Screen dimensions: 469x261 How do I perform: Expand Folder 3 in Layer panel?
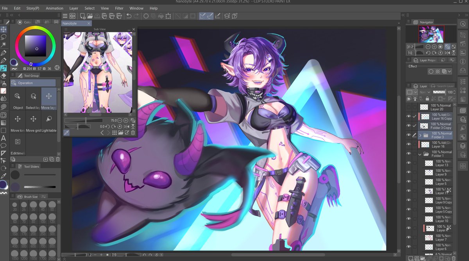pyautogui.click(x=420, y=135)
